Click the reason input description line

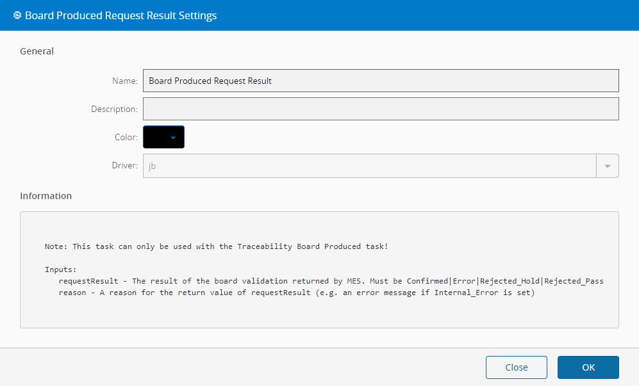pyautogui.click(x=296, y=293)
